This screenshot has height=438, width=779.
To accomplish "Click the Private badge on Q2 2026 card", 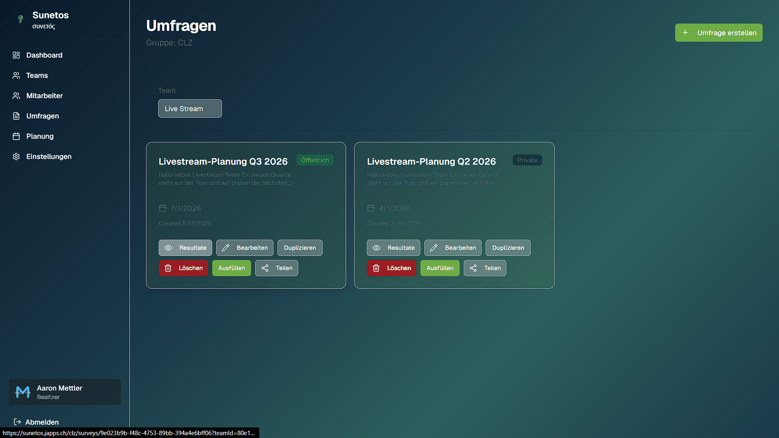I will pyautogui.click(x=527, y=160).
